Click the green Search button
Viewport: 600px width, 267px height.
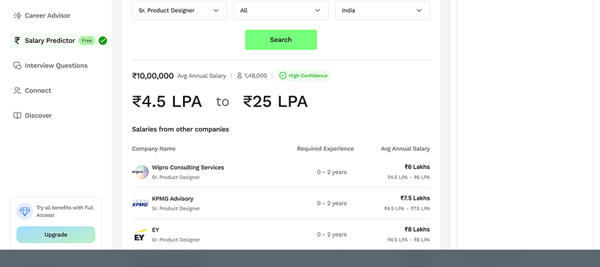(x=281, y=40)
